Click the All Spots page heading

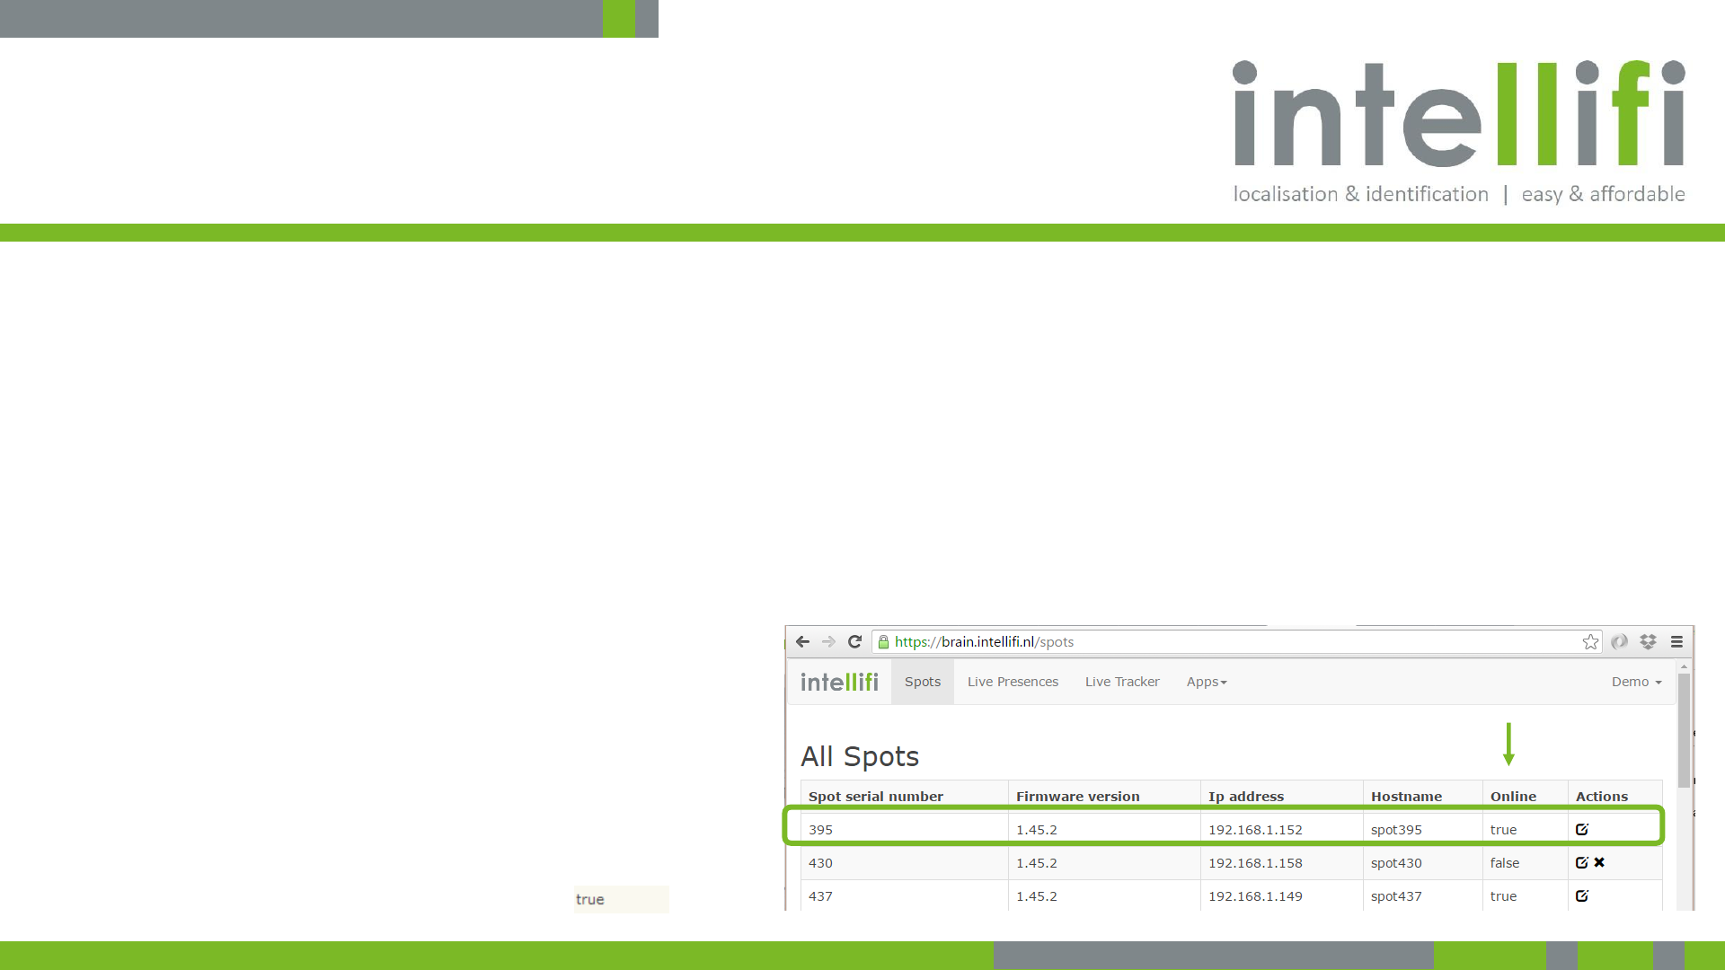click(x=860, y=756)
